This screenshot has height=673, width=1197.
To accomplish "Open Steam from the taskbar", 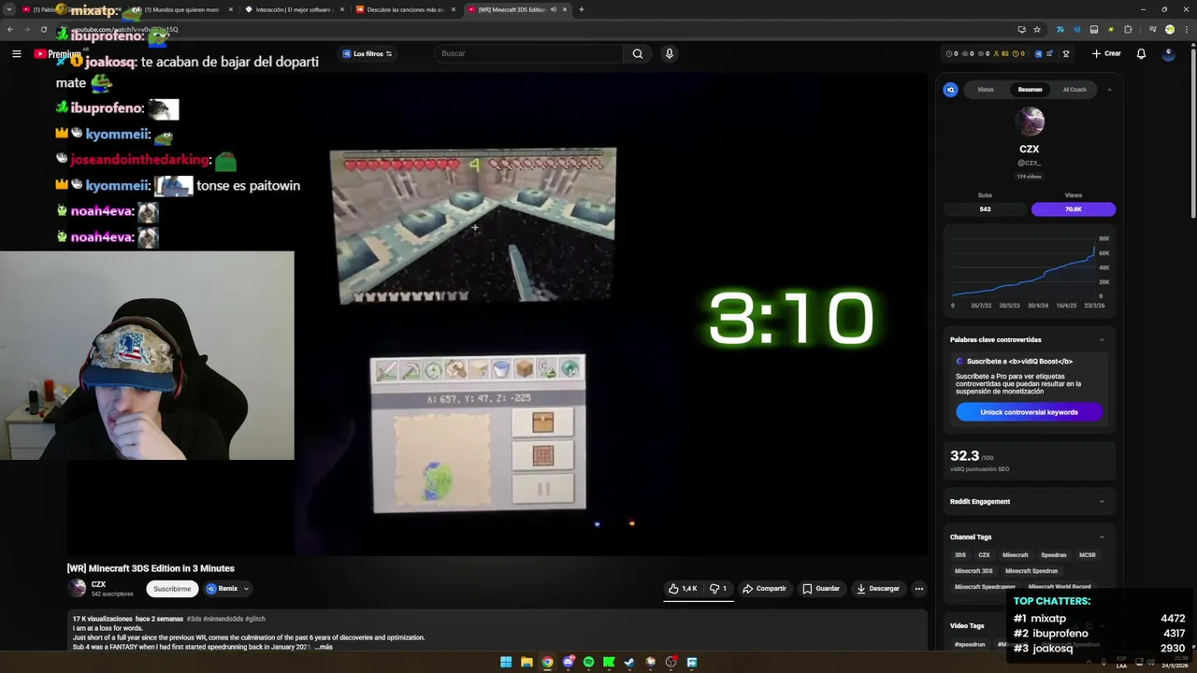I will pyautogui.click(x=629, y=662).
